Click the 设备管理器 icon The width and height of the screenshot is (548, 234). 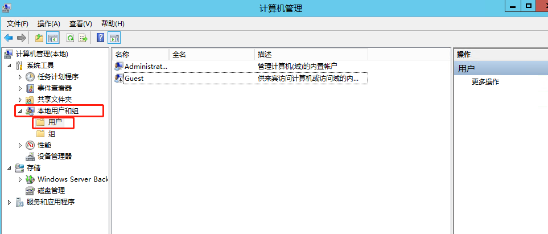(30, 157)
